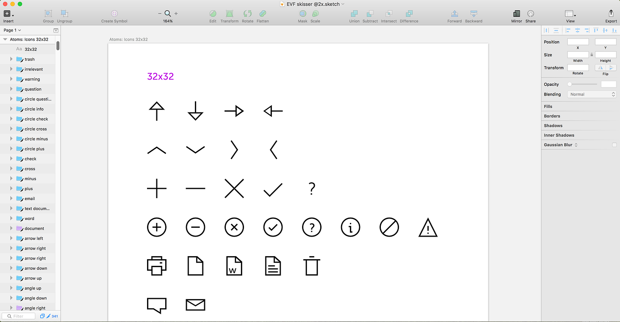Screen dimensions: 620x322
Task: Expand the arrow left group
Action: (x=12, y=238)
